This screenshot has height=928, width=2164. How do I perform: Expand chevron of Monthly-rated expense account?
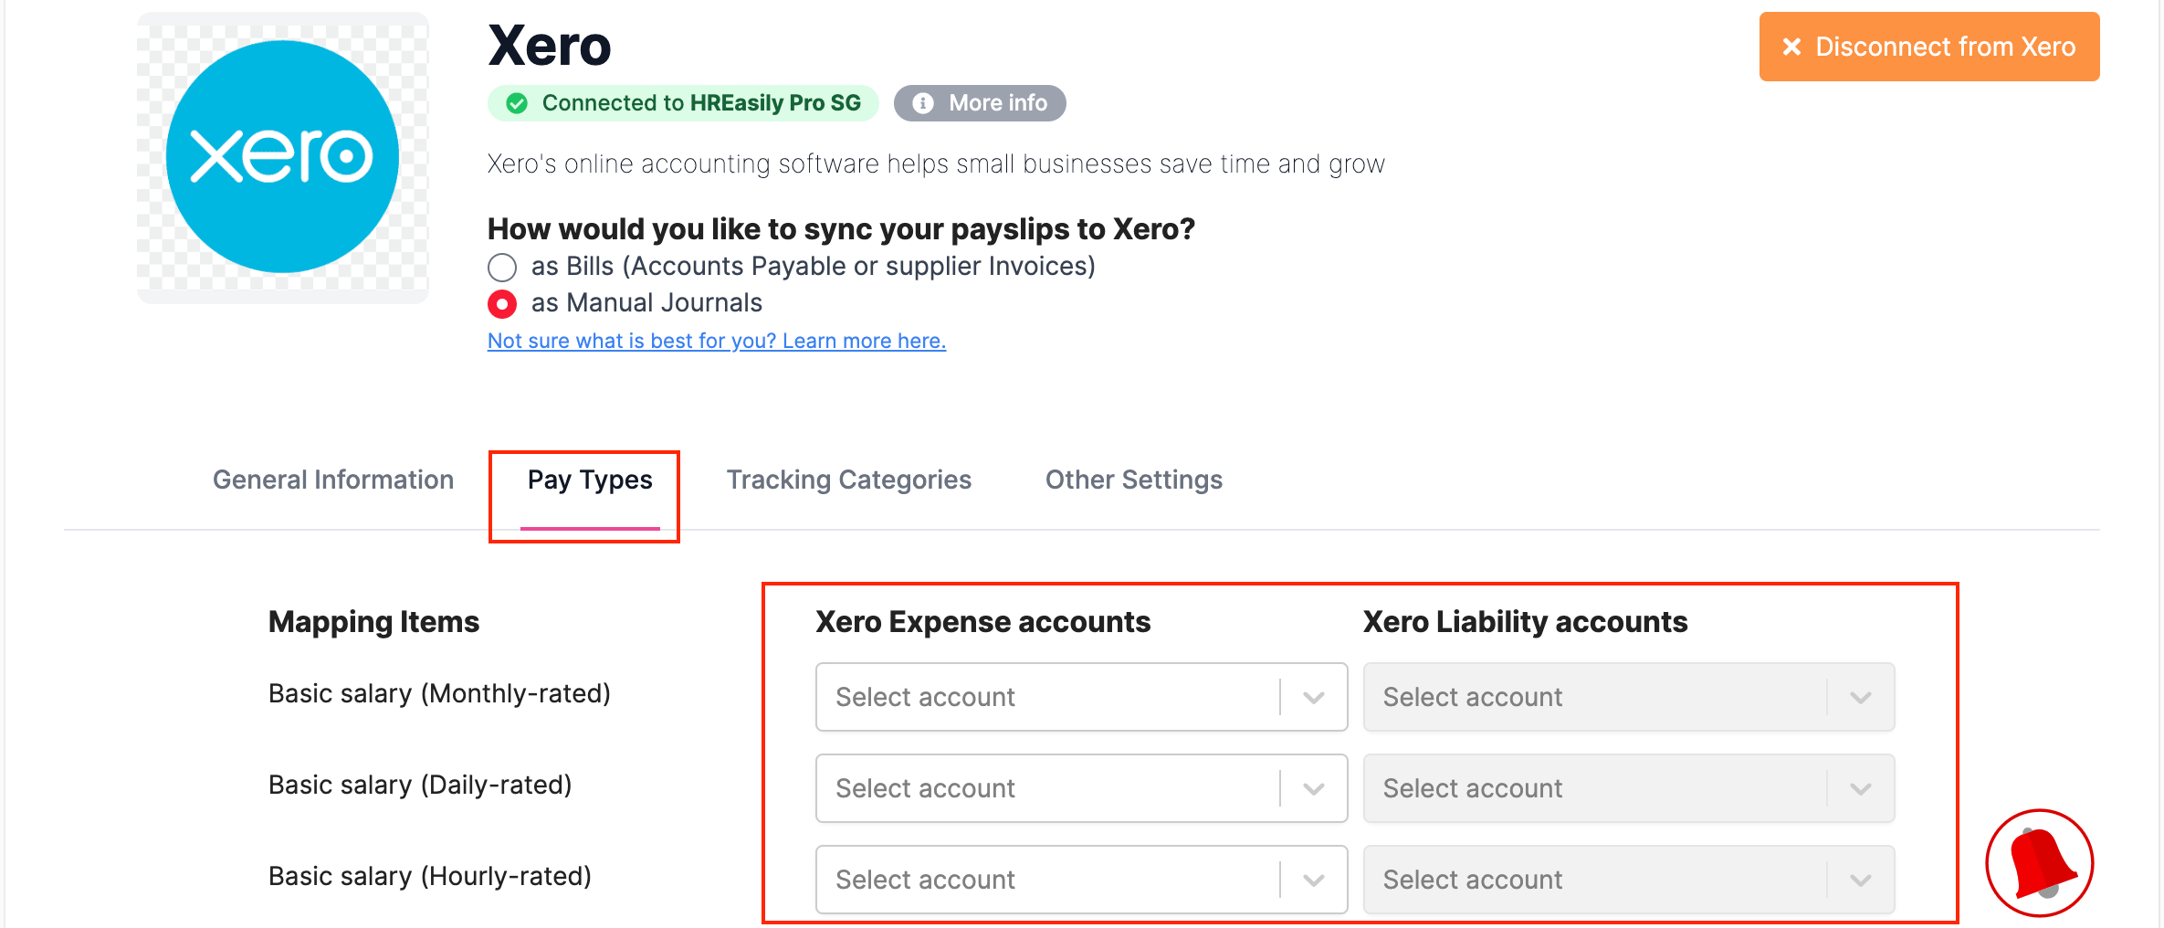pos(1314,698)
